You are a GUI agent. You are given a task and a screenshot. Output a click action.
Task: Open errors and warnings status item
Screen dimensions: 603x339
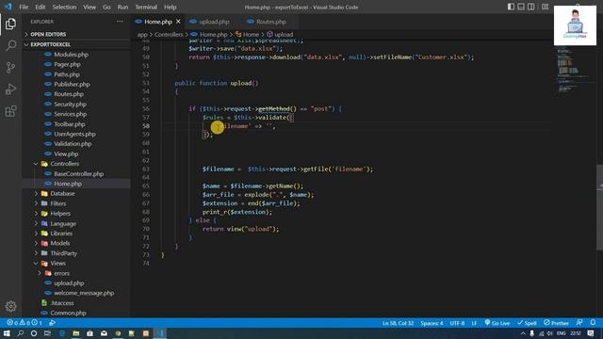coord(24,323)
